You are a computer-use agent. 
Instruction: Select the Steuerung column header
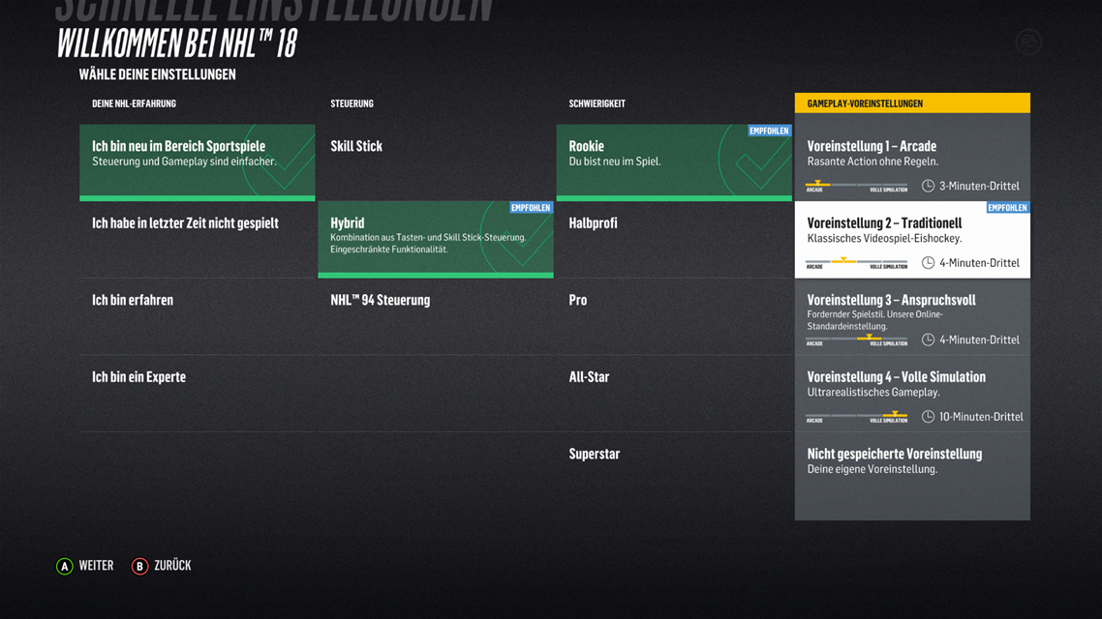click(352, 103)
